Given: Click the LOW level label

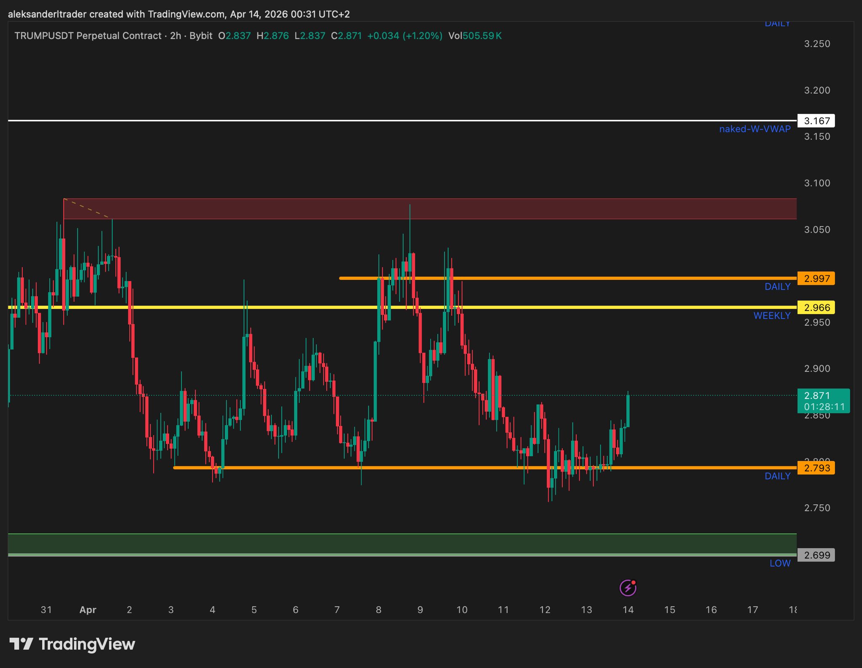Looking at the screenshot, I should click(780, 563).
